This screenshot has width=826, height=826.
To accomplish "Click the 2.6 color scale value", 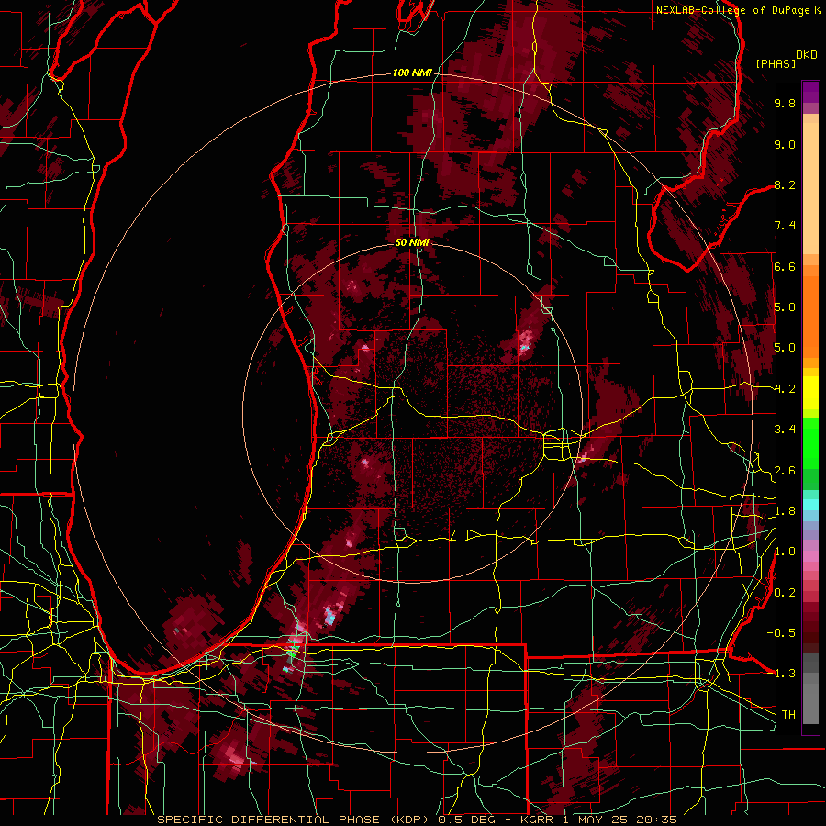I will click(x=785, y=471).
